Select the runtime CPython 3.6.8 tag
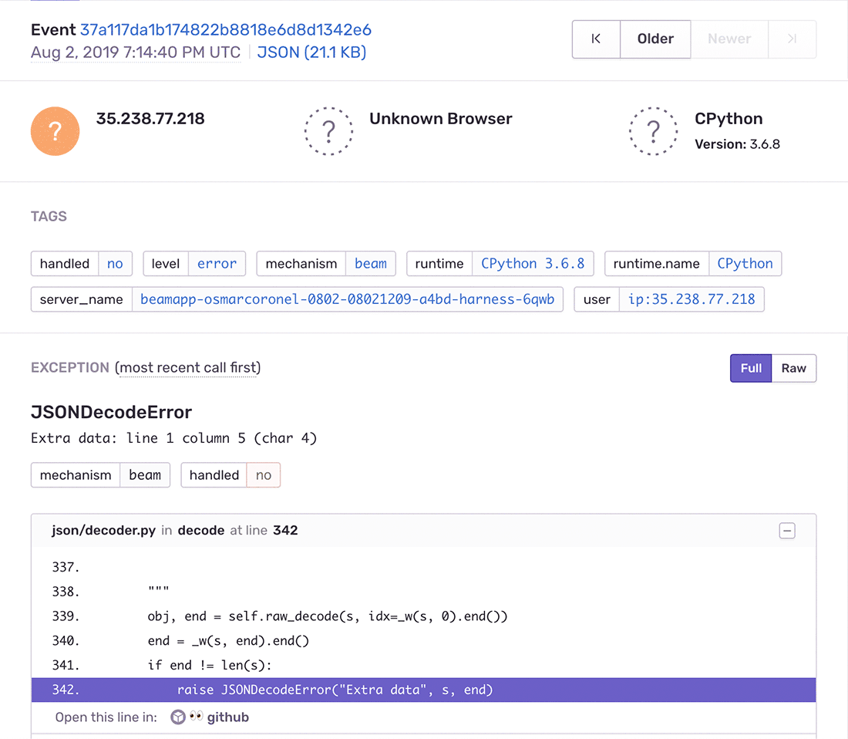The width and height of the screenshot is (848, 739). pos(532,264)
